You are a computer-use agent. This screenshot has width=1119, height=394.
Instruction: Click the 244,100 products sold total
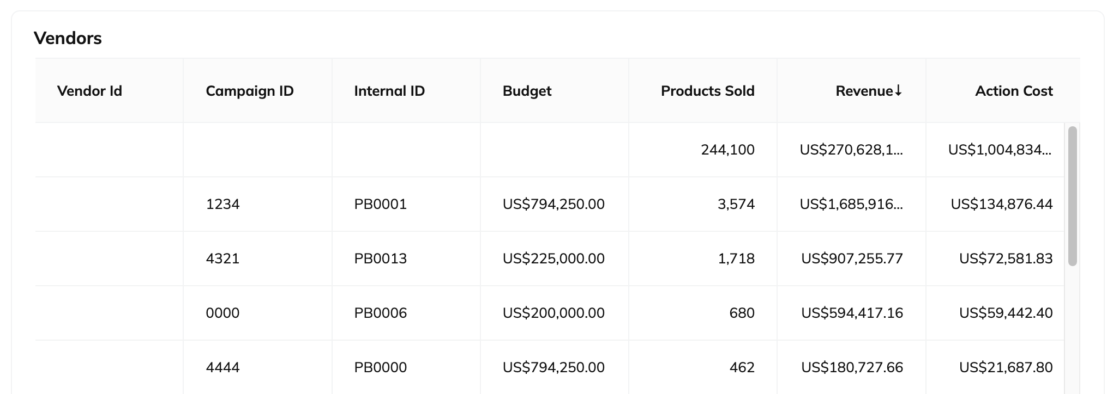pos(727,150)
